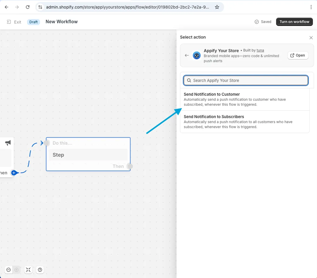Viewport: 317px width, 278px height.
Task: Select the Step placeholder block
Action: [88, 154]
